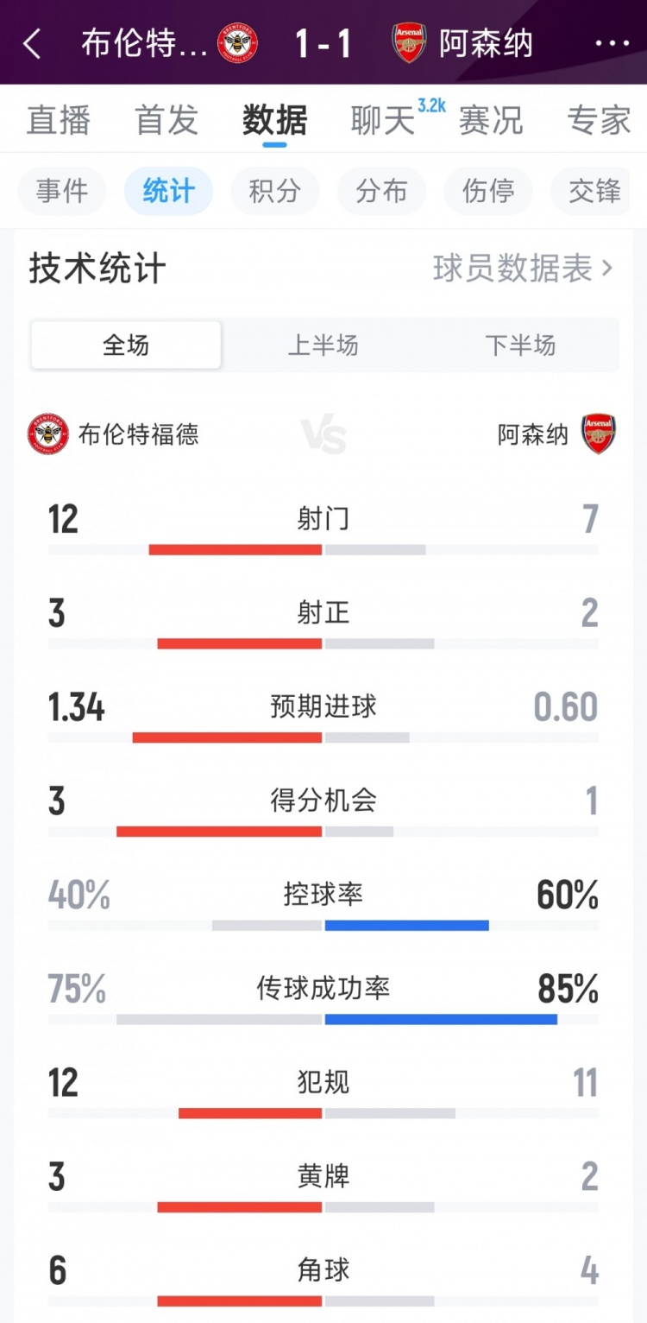The width and height of the screenshot is (647, 1323).
Task: Open the 交锋 head-to-head chip
Action: pyautogui.click(x=594, y=191)
